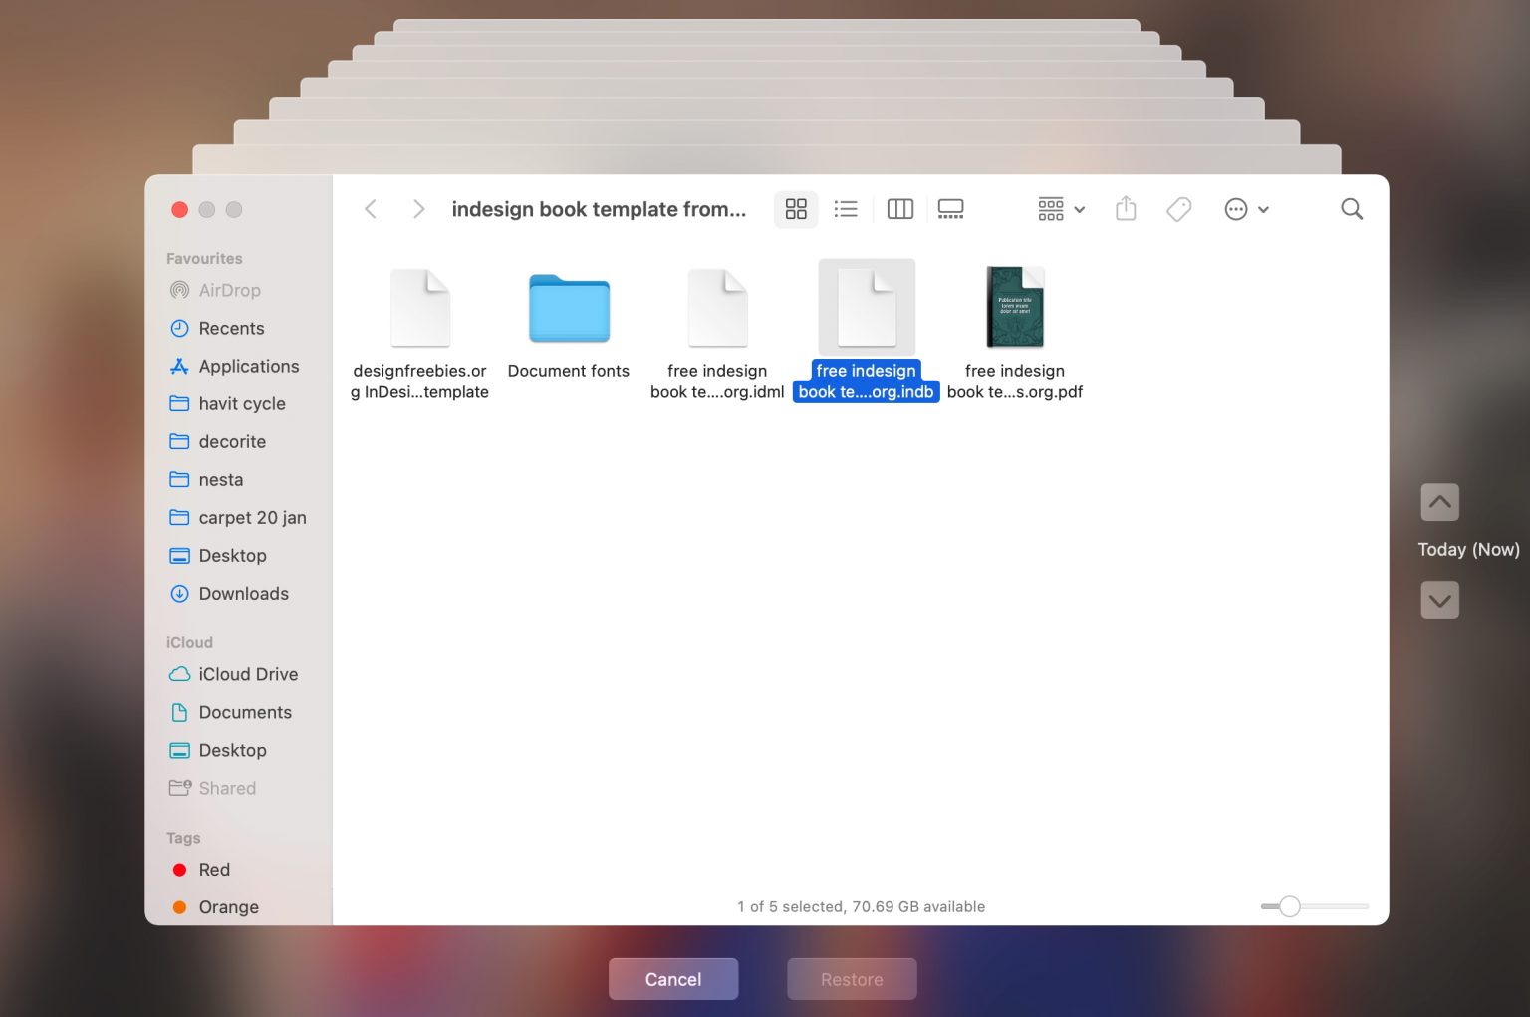Open search with the magnifier icon
This screenshot has width=1530, height=1017.
click(1351, 209)
